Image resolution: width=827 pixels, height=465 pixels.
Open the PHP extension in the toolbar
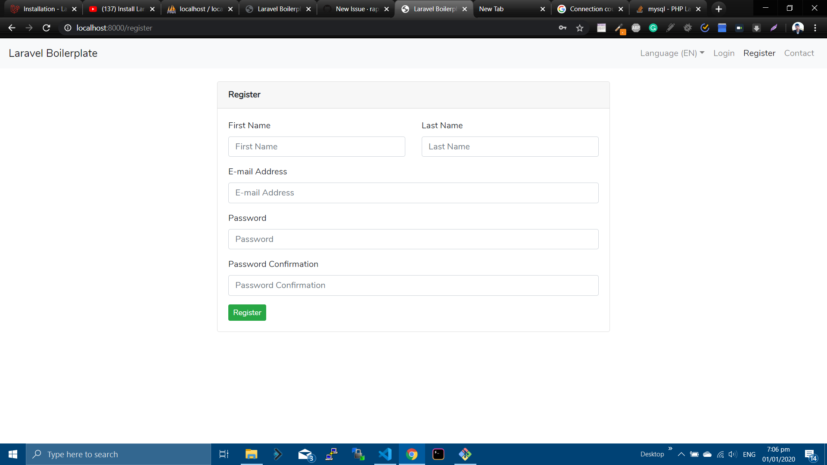[601, 28]
